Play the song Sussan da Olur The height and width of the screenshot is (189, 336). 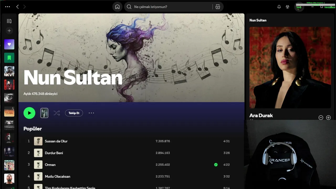56,141
